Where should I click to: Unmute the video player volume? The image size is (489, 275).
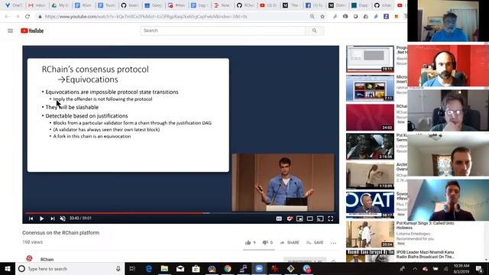click(63, 218)
